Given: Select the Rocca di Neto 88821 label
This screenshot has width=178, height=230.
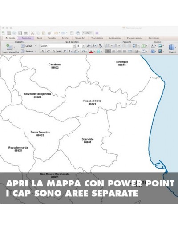Looking at the screenshot, I should (x=92, y=102).
